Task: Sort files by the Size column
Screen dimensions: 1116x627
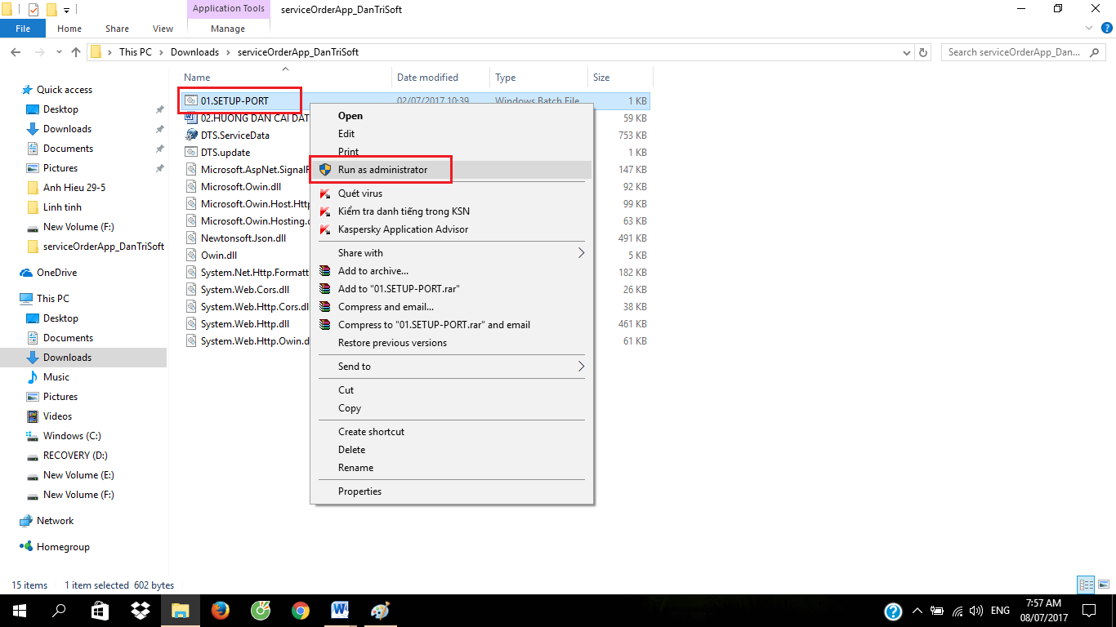Action: 620,78
